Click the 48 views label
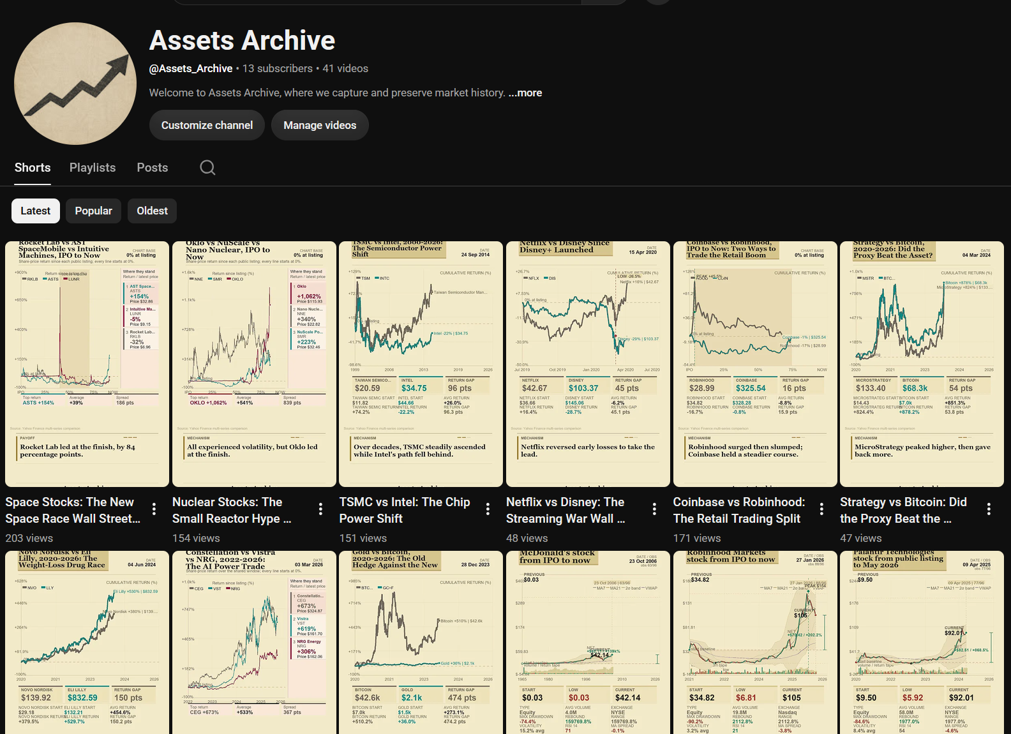This screenshot has width=1011, height=734. click(527, 538)
